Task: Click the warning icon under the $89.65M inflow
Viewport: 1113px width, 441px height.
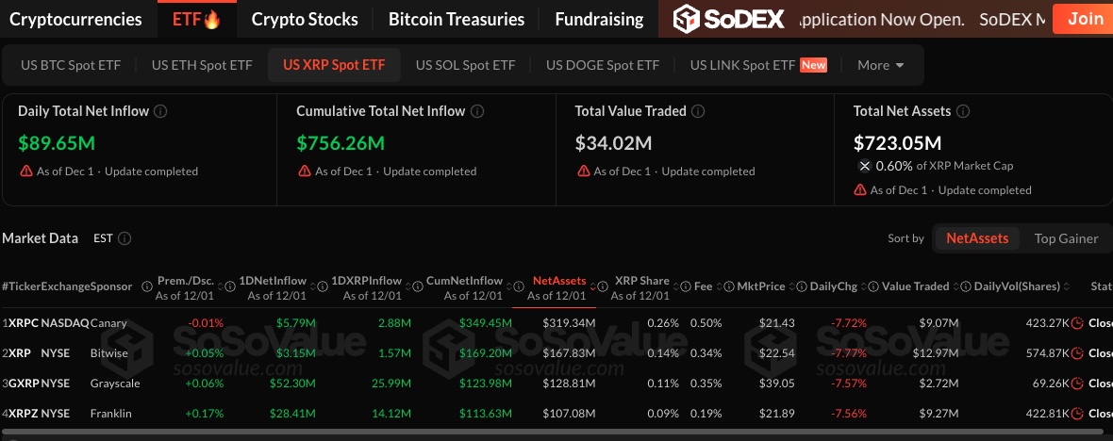Action: tap(26, 171)
